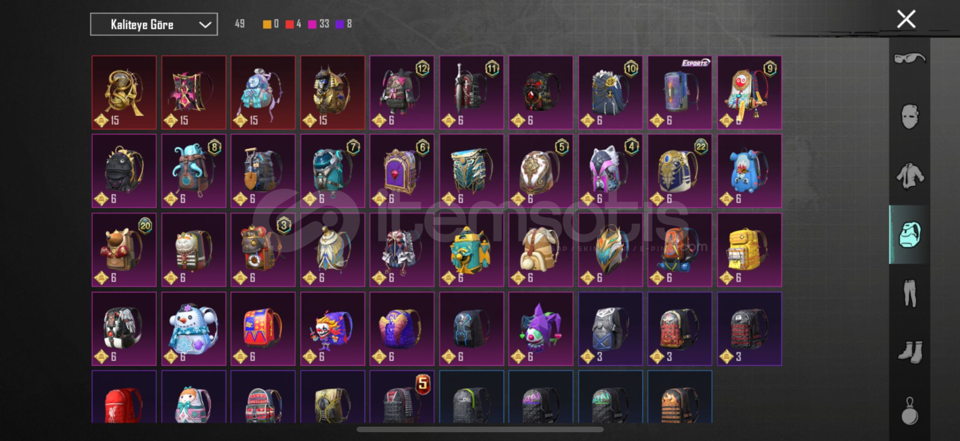960x441 pixels.
Task: Click the dropdown chevron arrow
Action: [x=205, y=24]
